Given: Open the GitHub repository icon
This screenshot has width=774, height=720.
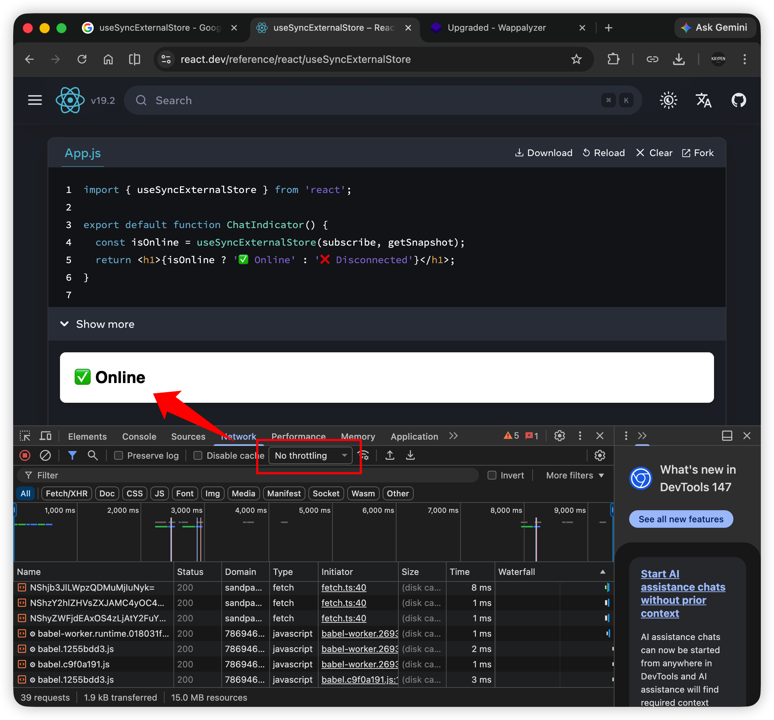Looking at the screenshot, I should [x=738, y=101].
